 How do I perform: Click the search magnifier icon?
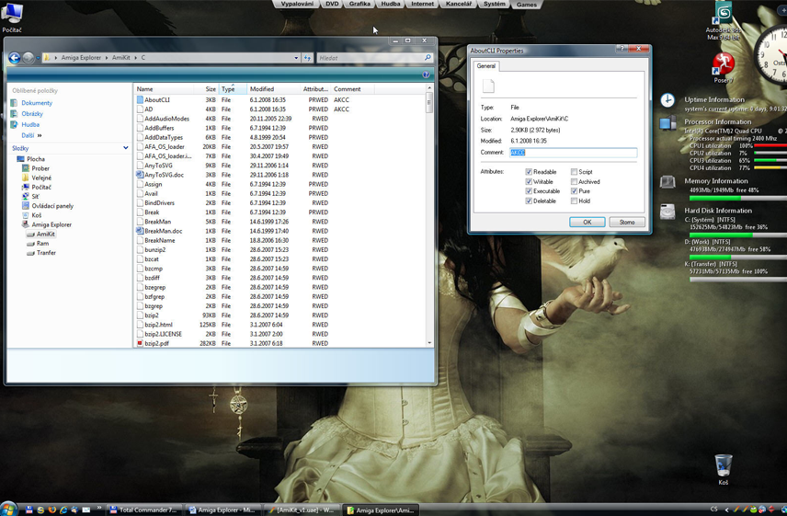(x=428, y=58)
